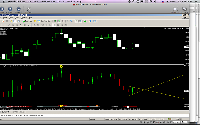Enter Coherence mode in Parallels
This screenshot has height=125, width=200.
184,10
